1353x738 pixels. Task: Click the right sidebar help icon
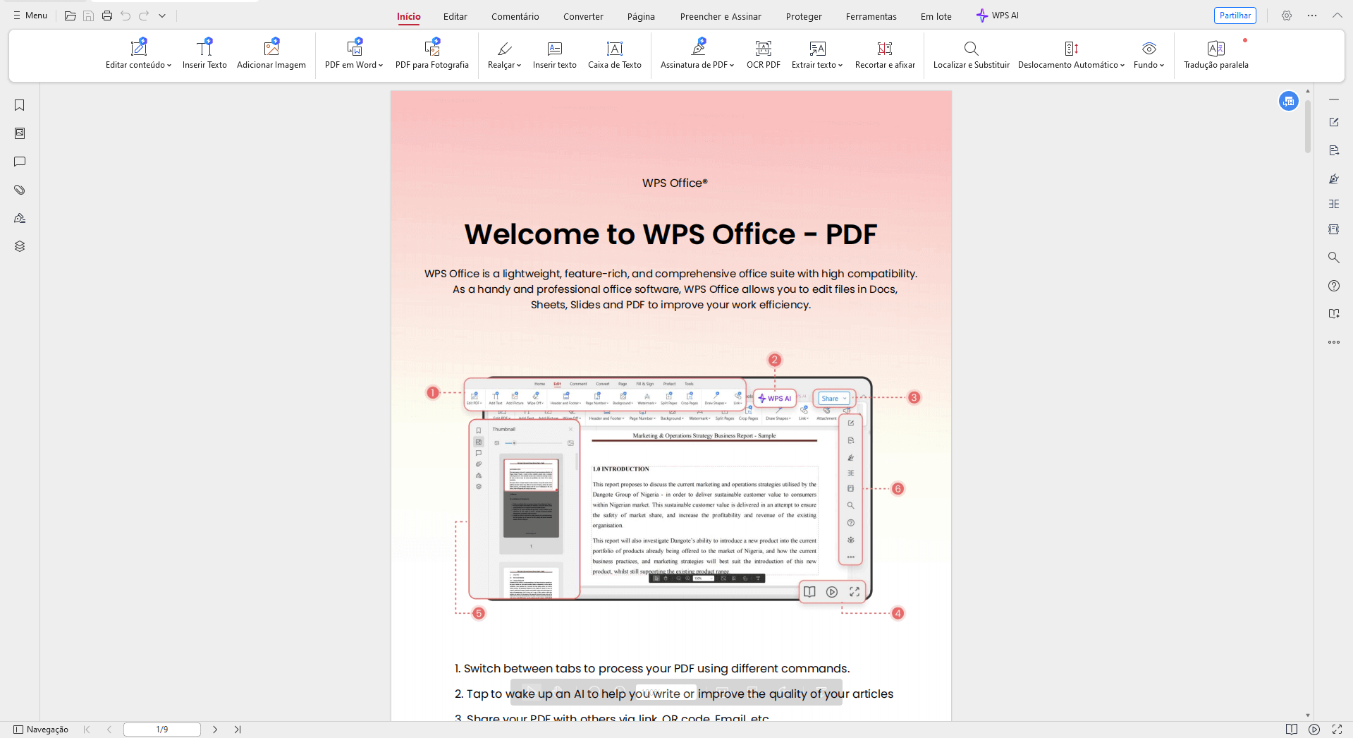click(1334, 286)
